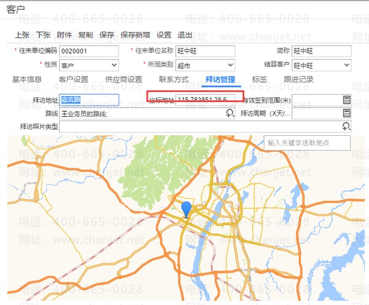Click map keyword search box 输入关键字选取地点
Viewport: 369px width, 305px height.
[307, 143]
